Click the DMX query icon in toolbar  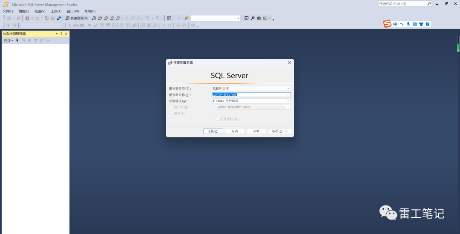[x=106, y=18]
